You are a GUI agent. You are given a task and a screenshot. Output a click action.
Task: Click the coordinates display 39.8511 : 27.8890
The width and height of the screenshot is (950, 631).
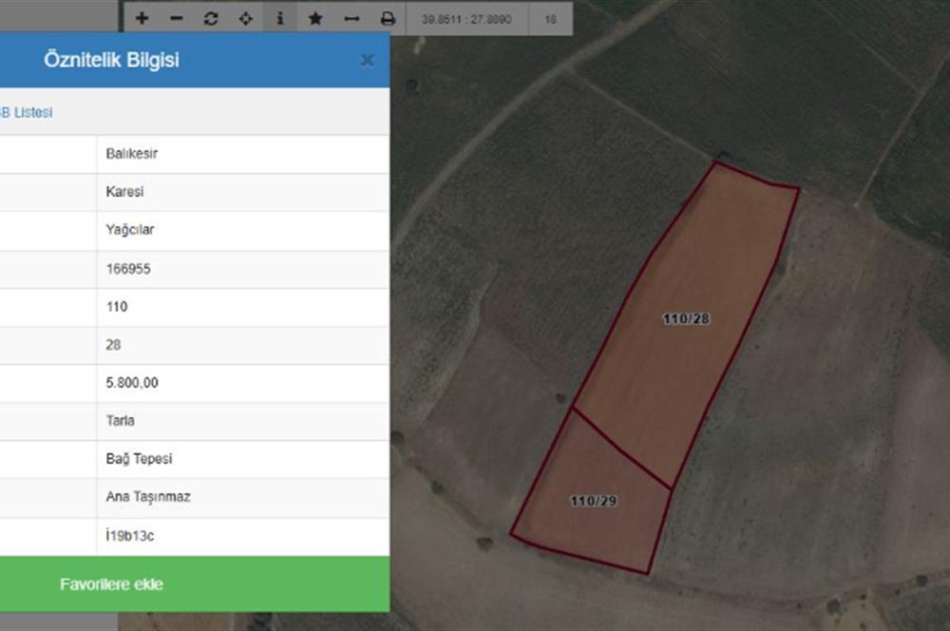click(x=466, y=18)
